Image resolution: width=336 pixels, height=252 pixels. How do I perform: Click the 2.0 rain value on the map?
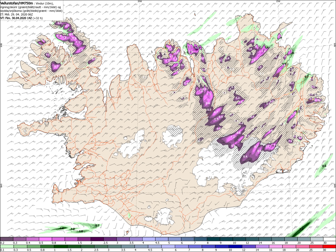point(301,229)
